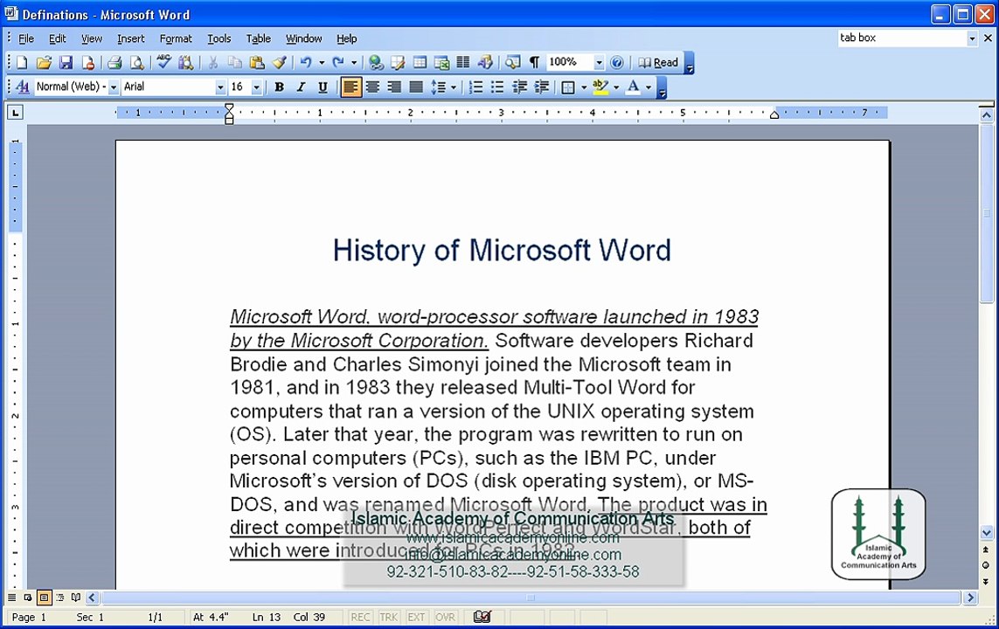Align text right
The height and width of the screenshot is (629, 999).
(x=394, y=86)
